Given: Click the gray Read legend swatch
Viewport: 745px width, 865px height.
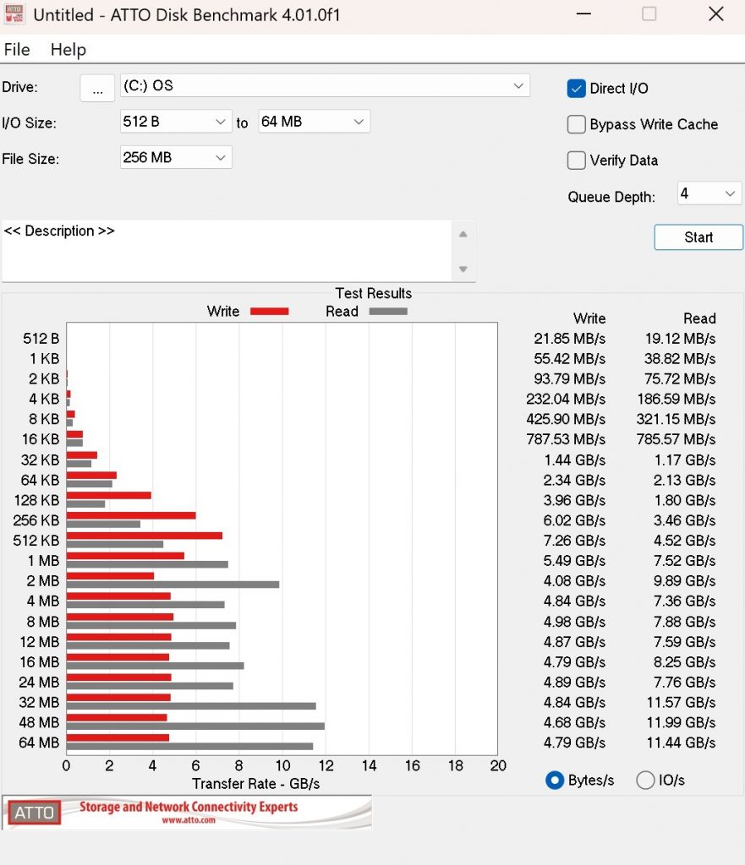Looking at the screenshot, I should tap(387, 312).
